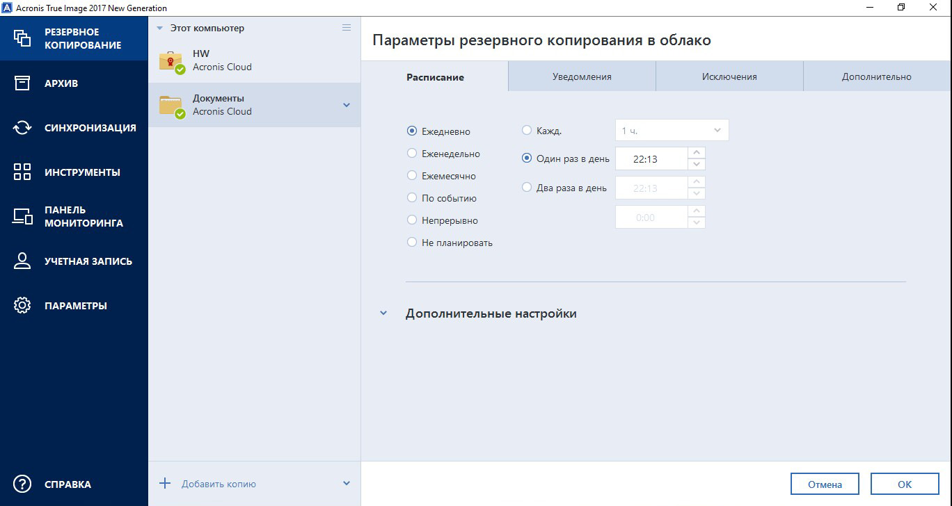Click the Добавить копию link

[219, 484]
